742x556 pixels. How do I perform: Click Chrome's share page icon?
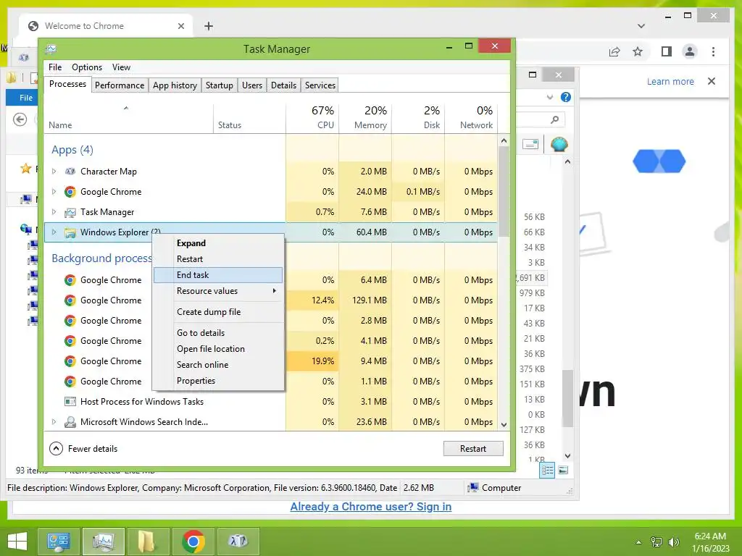coord(614,51)
